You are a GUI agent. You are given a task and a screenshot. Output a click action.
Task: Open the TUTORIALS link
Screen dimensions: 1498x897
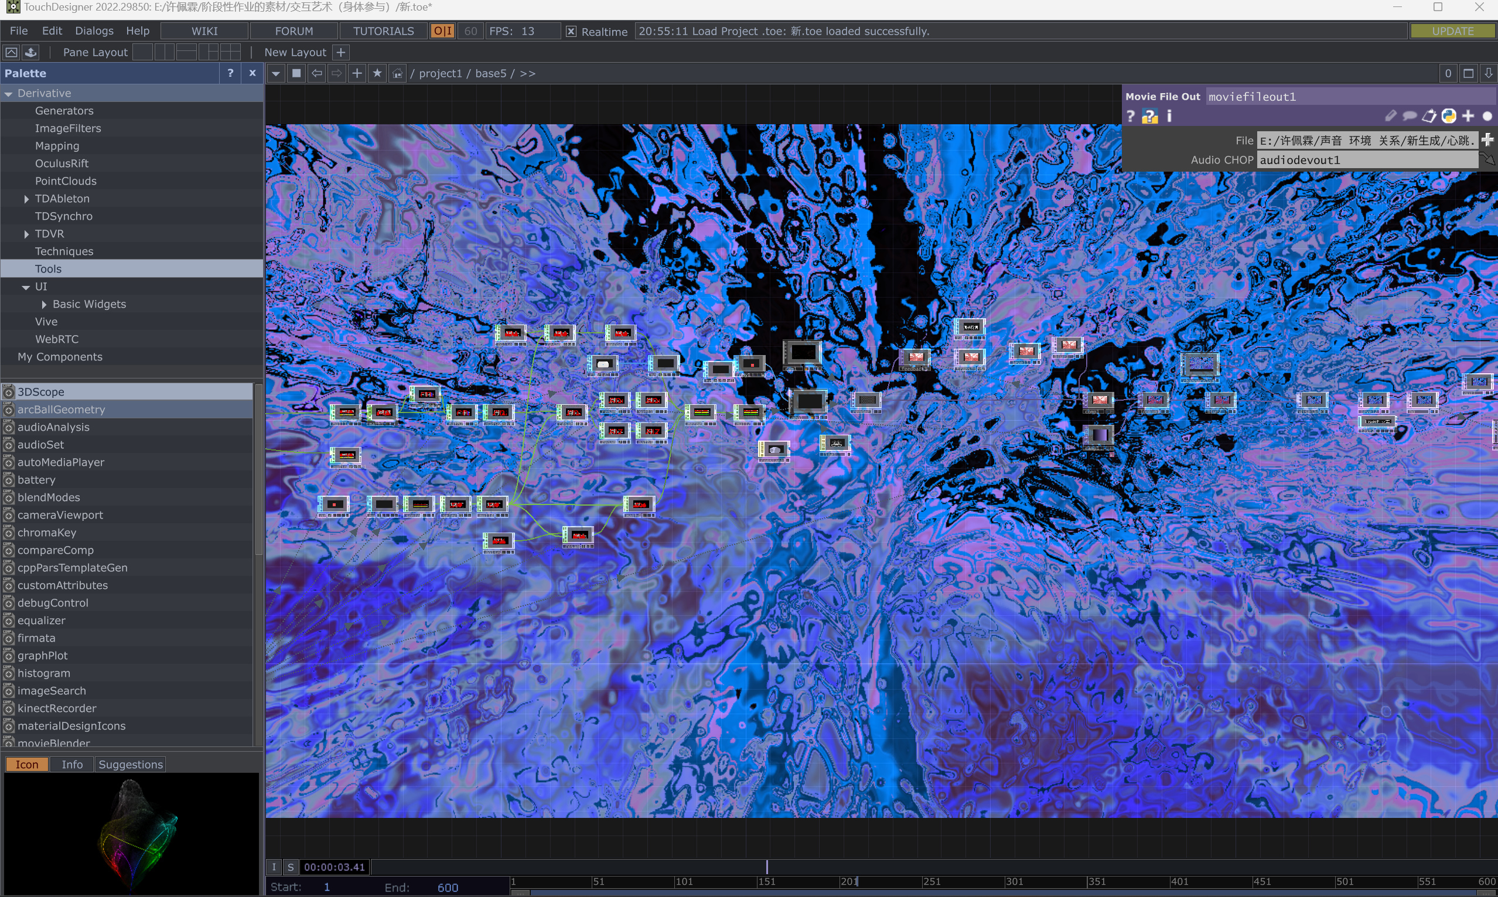coord(383,32)
